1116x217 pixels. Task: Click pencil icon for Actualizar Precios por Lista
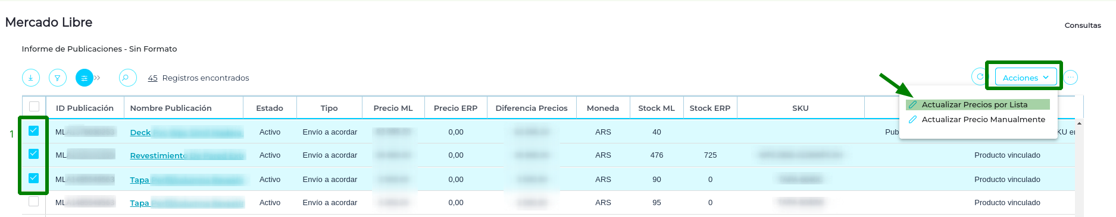(x=912, y=104)
